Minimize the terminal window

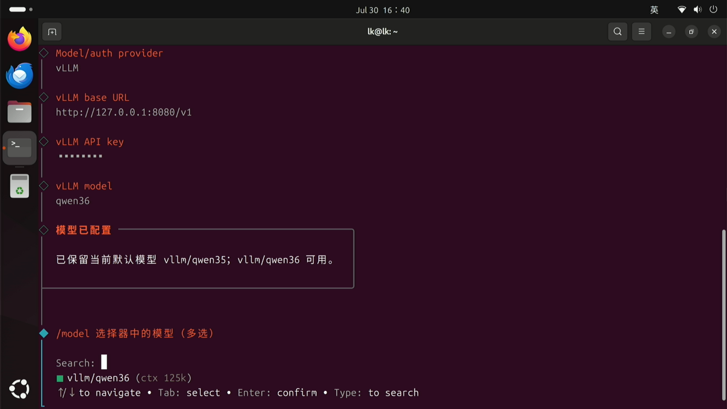[669, 32]
